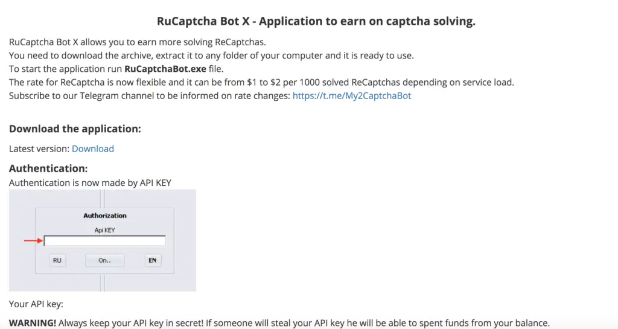
Task: Click 'Authentication is now made by API KEY' line
Action: pos(90,183)
